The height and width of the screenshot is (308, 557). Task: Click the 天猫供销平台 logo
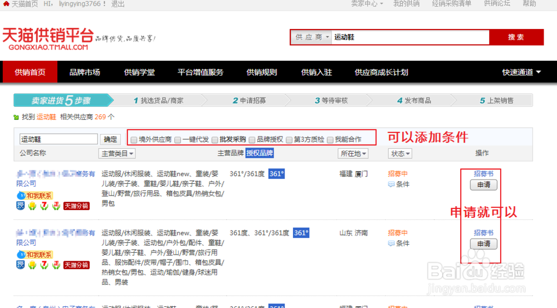pos(48,39)
